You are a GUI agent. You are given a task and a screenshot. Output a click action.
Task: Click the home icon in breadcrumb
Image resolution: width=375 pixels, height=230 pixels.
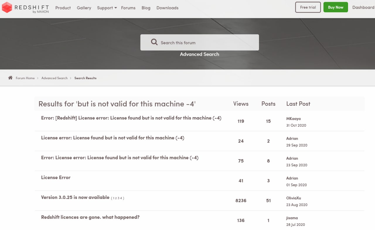(10, 78)
